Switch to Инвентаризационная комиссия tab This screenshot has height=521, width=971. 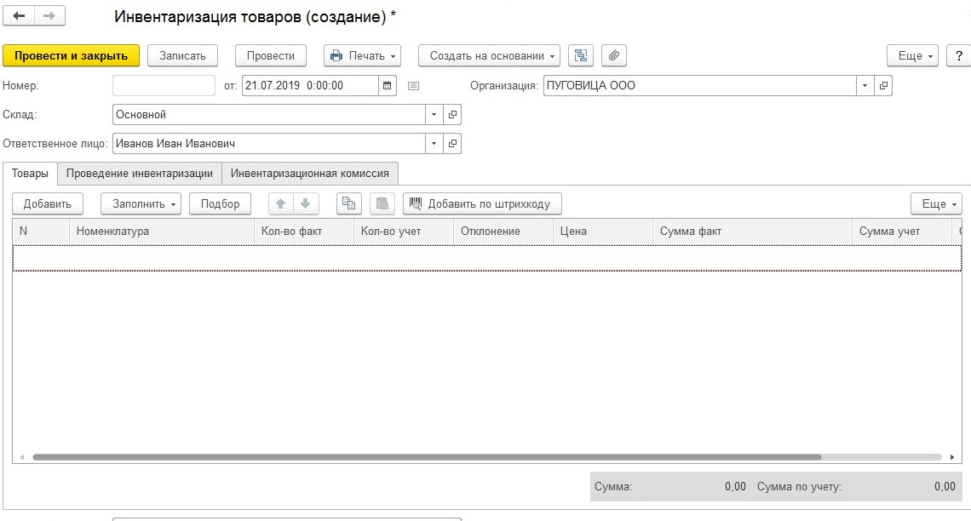pyautogui.click(x=310, y=173)
